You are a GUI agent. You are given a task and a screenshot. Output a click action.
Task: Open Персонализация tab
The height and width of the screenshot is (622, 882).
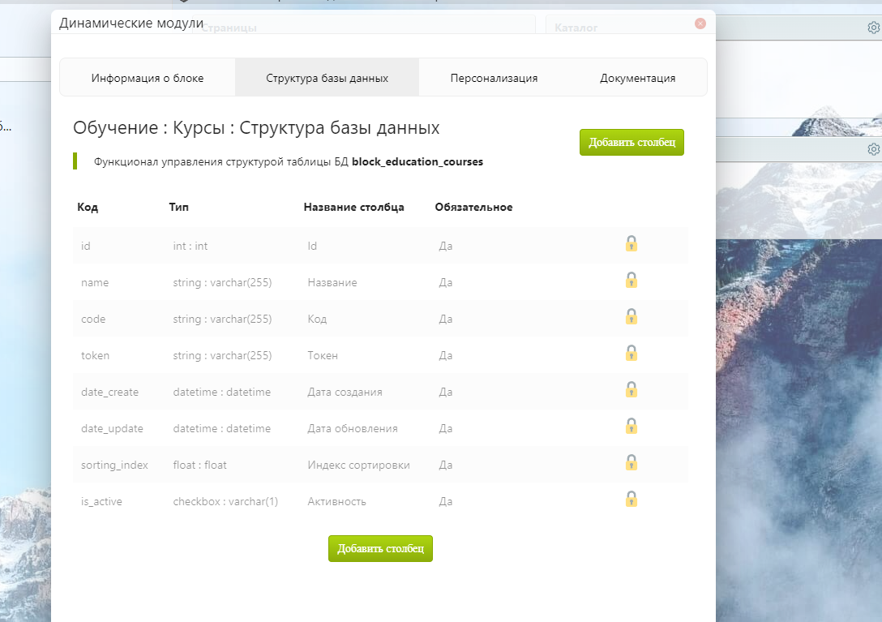point(494,78)
